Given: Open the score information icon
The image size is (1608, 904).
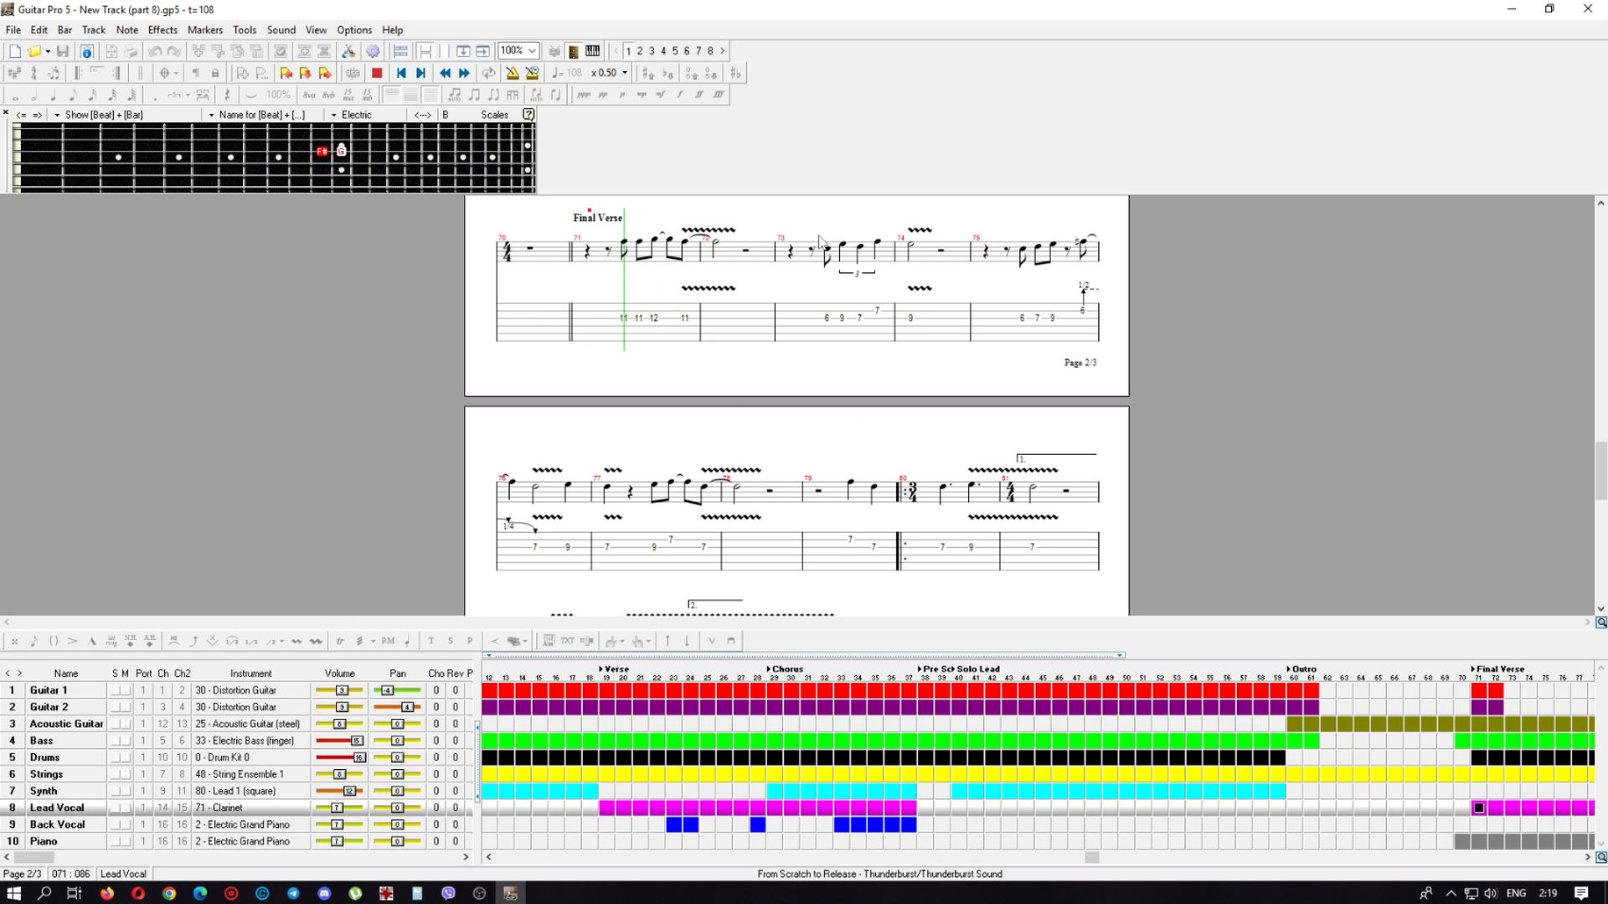Looking at the screenshot, I should 86,51.
